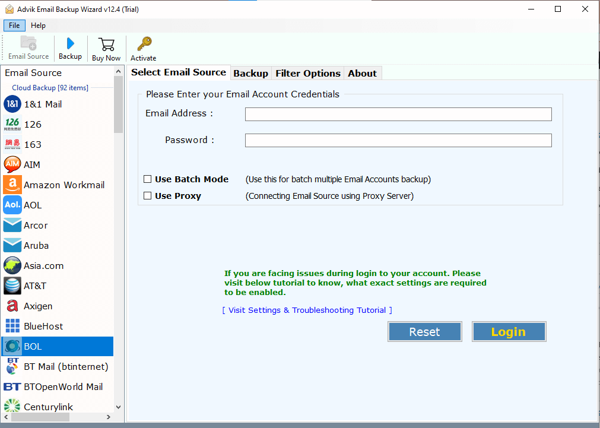The width and height of the screenshot is (600, 428).
Task: Open the File menu
Action: point(15,26)
